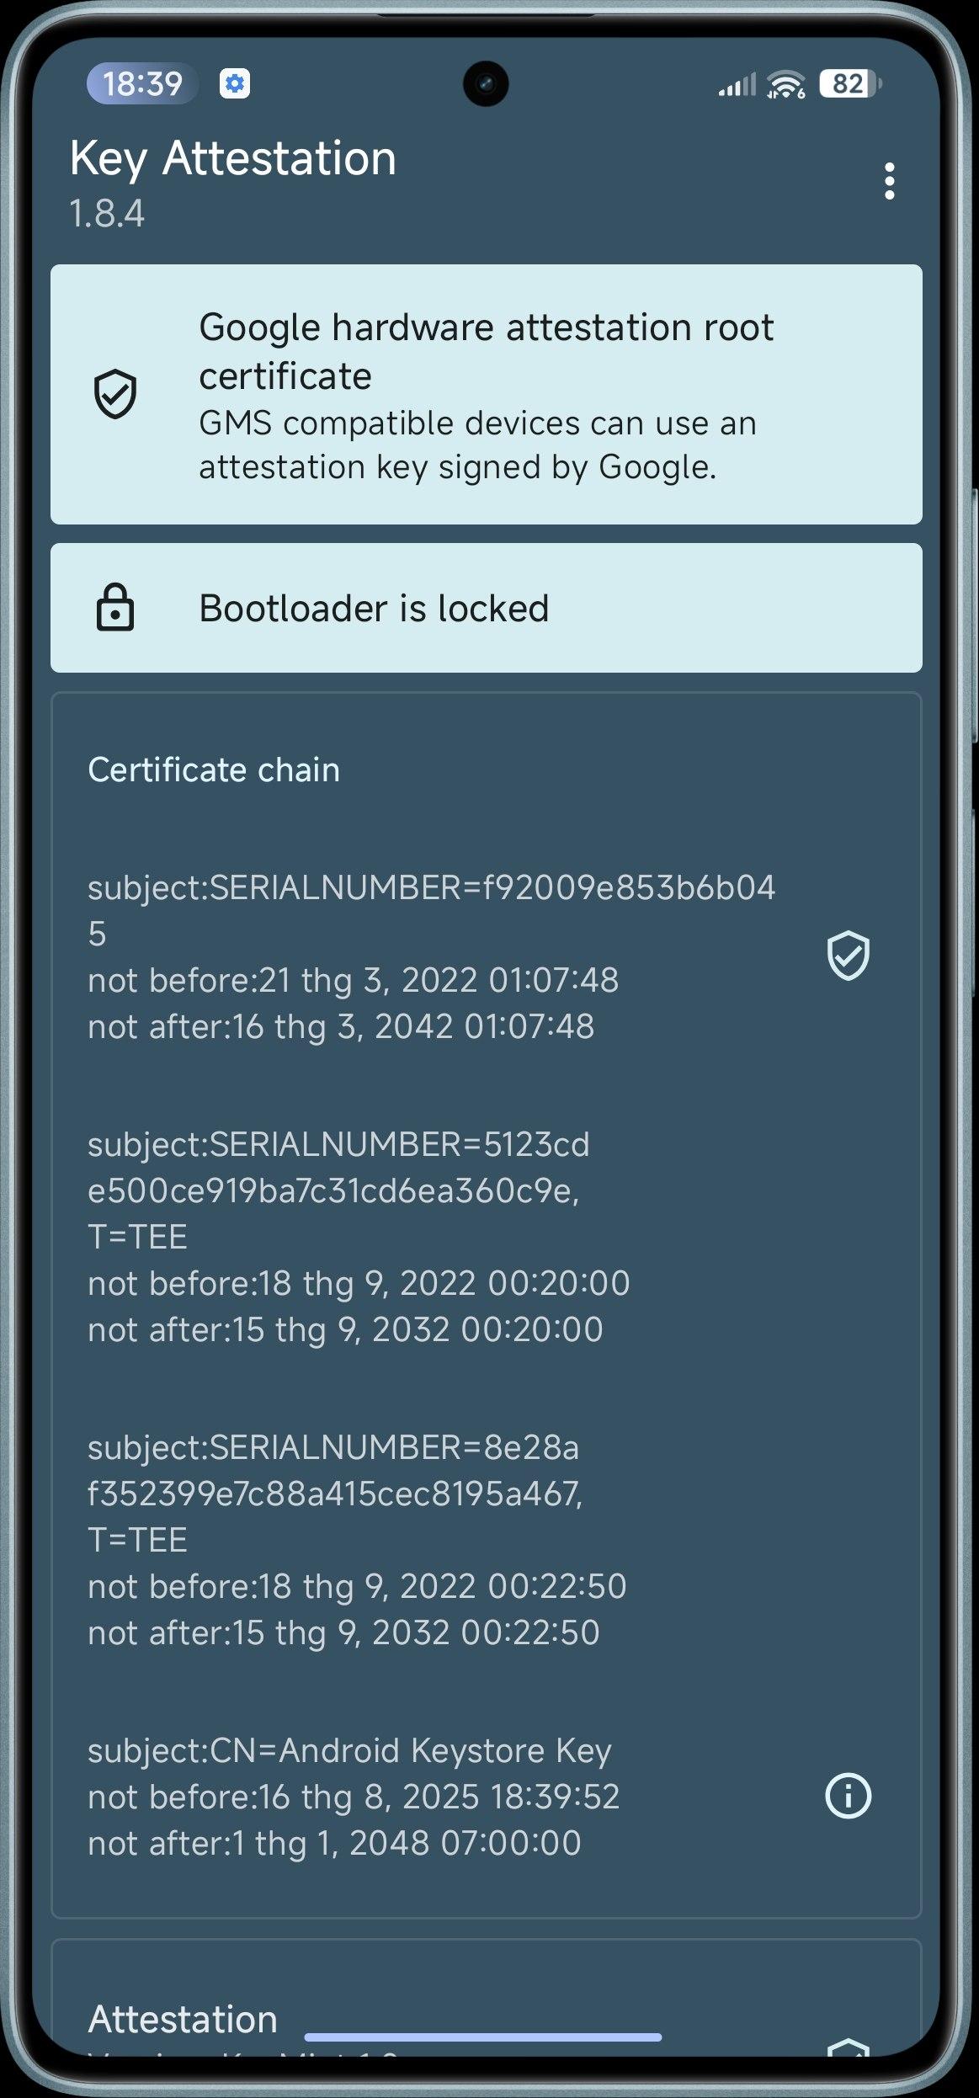This screenshot has height=2098, width=979.
Task: Tap the Key Attestation app title
Action: pyautogui.click(x=232, y=157)
